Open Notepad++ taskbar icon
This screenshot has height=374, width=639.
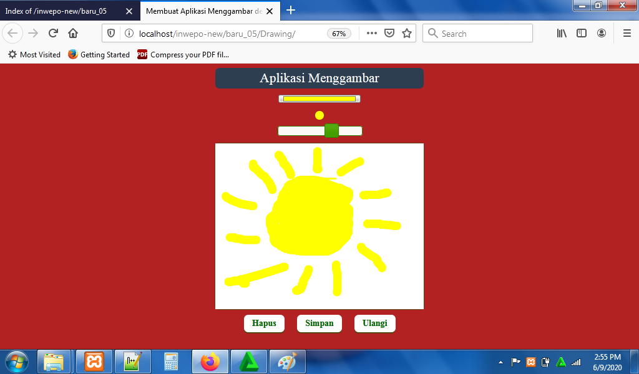[133, 362]
